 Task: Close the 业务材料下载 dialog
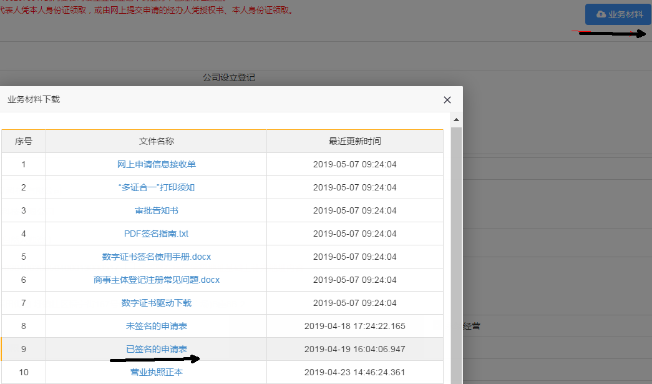[x=447, y=100]
